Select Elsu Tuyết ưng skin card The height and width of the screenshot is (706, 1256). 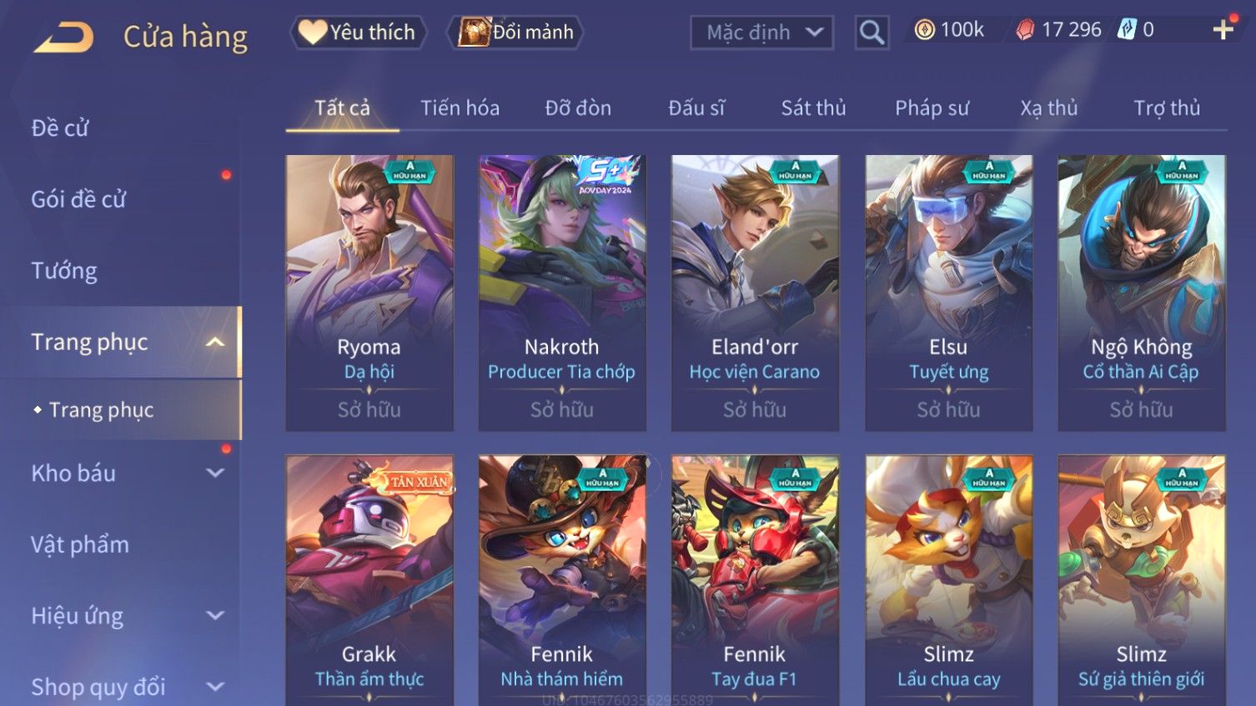(x=949, y=293)
